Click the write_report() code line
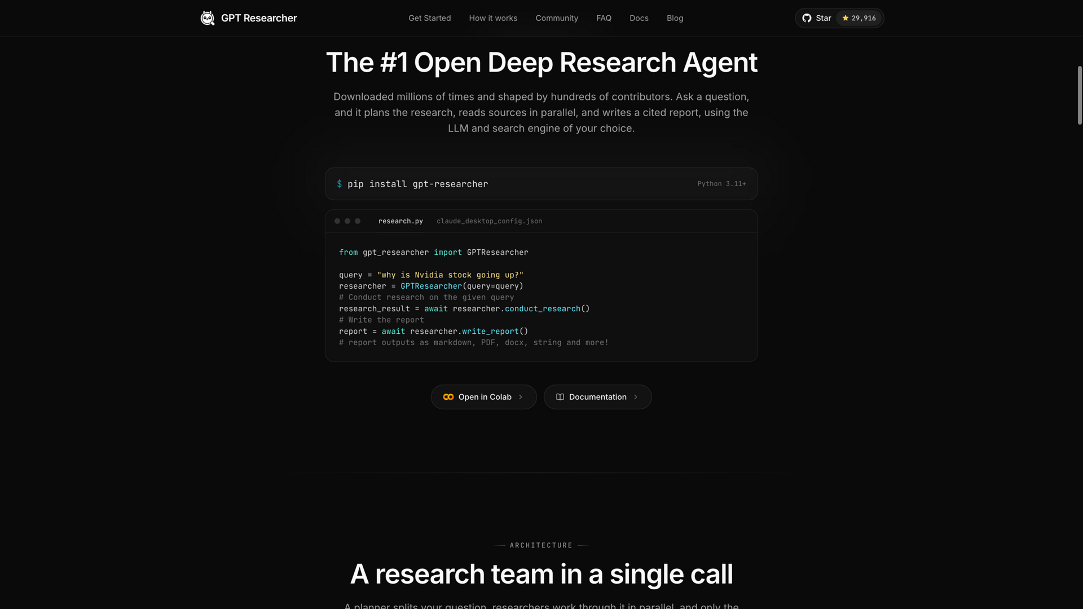Image resolution: width=1083 pixels, height=609 pixels. click(x=433, y=331)
